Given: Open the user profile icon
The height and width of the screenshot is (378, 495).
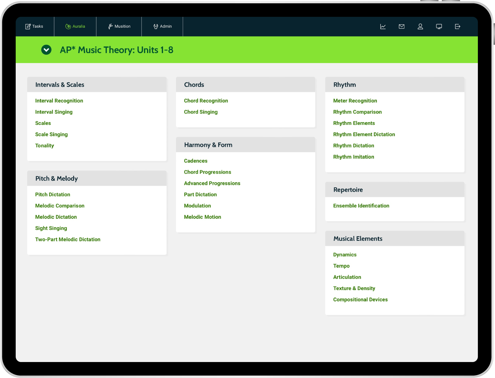Looking at the screenshot, I should click(x=420, y=27).
